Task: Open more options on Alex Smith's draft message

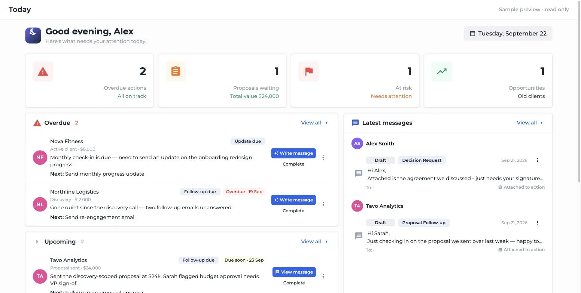Action: pyautogui.click(x=538, y=160)
